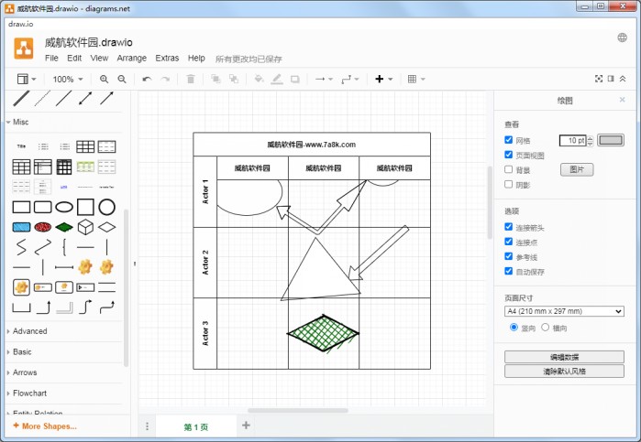Viewport: 641px width, 442px height.
Task: Click the zoom out magnifier icon
Action: [122, 80]
